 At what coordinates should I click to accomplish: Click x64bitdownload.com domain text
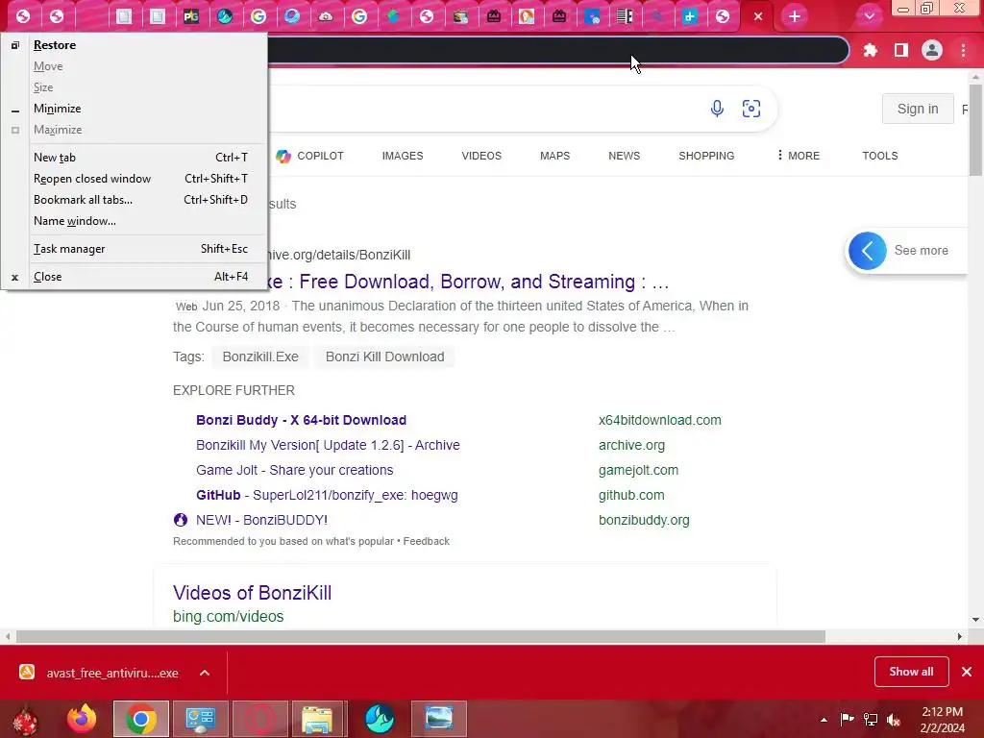pyautogui.click(x=659, y=420)
